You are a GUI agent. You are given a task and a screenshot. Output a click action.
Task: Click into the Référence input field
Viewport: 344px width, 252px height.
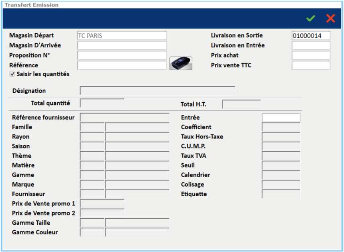click(122, 65)
